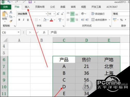Viewport: 130px width, 97px height.
Task: Open the Paste options arrow under 粘贴
Action: click(x=5, y=21)
